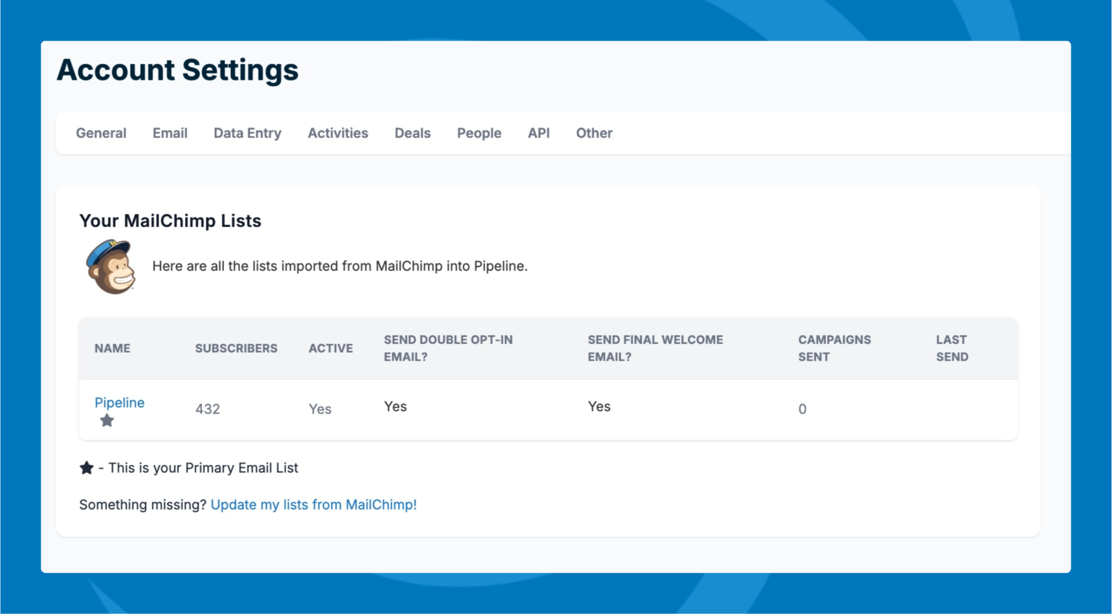Click the star icon under Pipeline
1112x614 pixels.
coord(107,421)
